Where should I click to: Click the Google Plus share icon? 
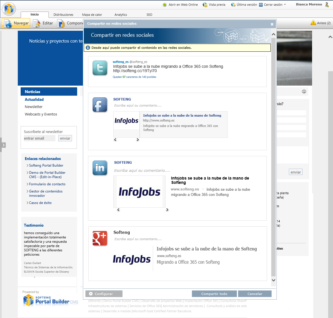tap(100, 238)
